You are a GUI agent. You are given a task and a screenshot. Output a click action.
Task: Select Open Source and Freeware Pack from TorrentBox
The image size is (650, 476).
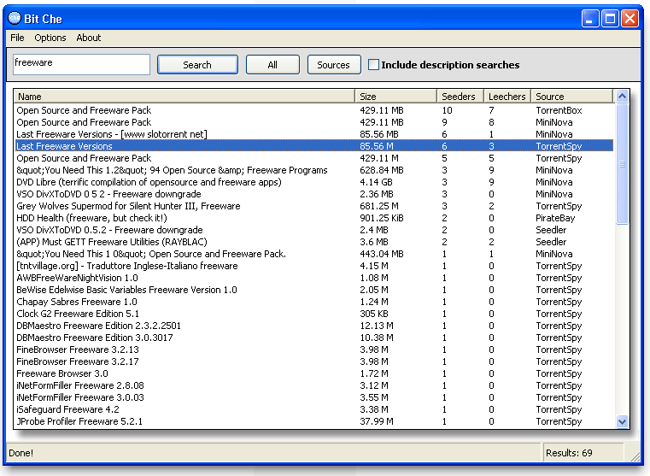(313, 110)
